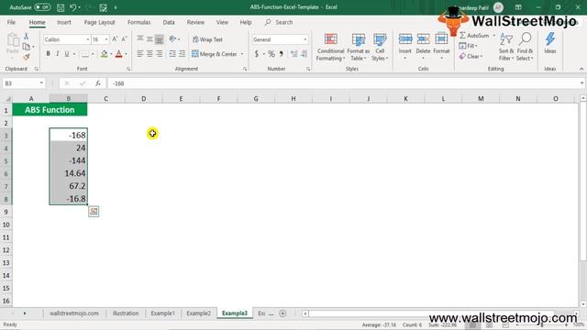The height and width of the screenshot is (330, 587).
Task: Toggle Center alignment icon
Action: point(150,54)
